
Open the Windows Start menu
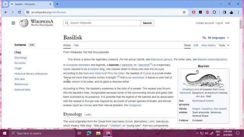[5, 133]
